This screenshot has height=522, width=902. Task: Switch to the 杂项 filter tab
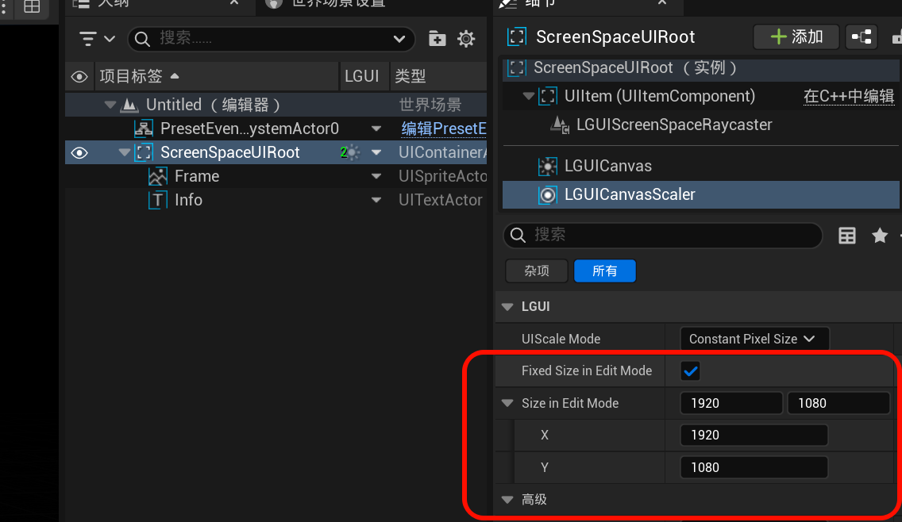pos(537,271)
